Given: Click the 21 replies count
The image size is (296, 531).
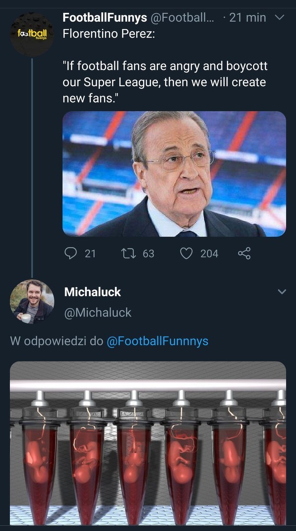Looking at the screenshot, I should (90, 253).
